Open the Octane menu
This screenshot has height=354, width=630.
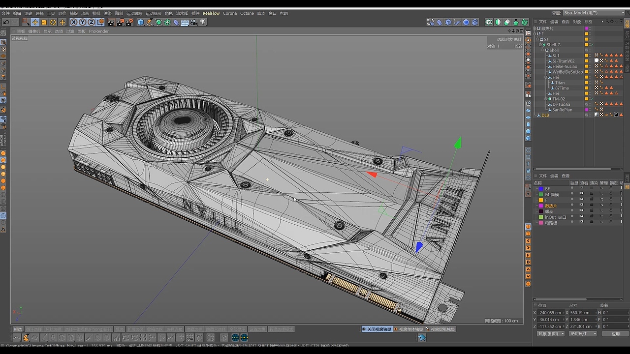click(x=247, y=13)
